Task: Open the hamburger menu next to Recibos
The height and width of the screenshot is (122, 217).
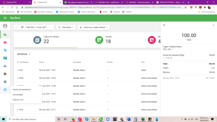Action: [5, 18]
